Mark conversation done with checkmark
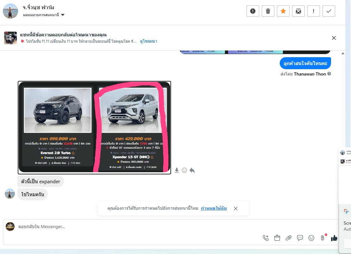The width and height of the screenshot is (351, 254). coord(329,11)
